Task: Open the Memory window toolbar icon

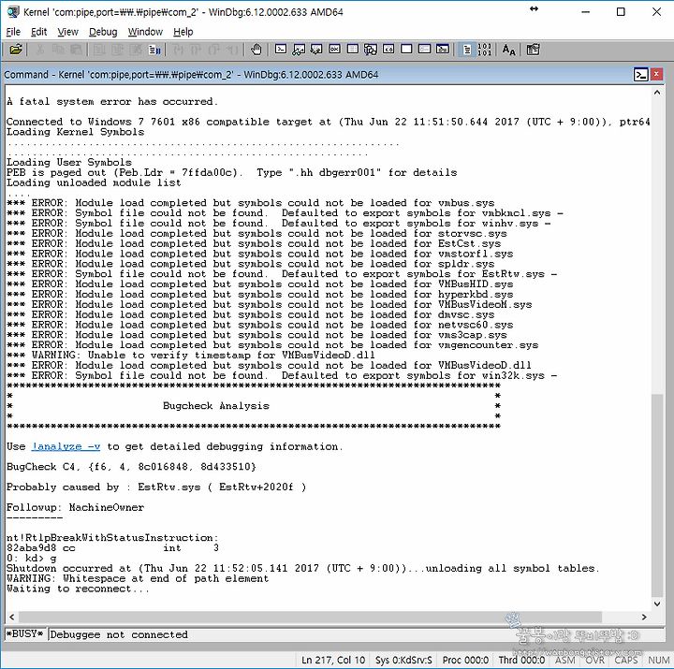Action: pyautogui.click(x=353, y=50)
